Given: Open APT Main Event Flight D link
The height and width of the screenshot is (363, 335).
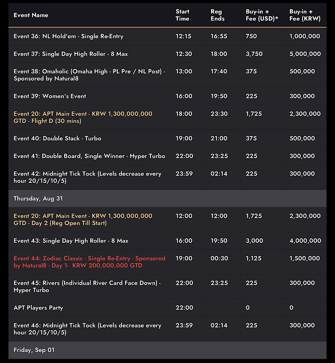Looking at the screenshot, I should 83,117.
